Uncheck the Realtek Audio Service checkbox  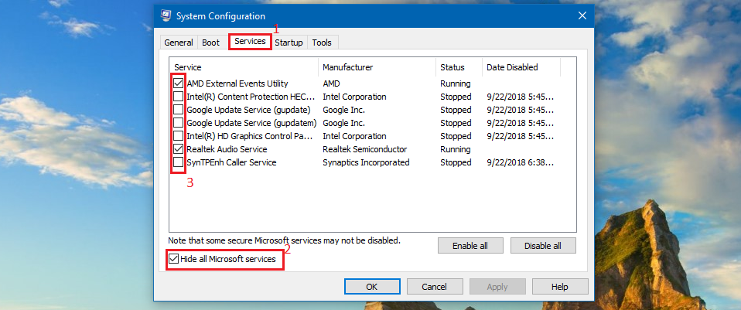click(x=179, y=149)
